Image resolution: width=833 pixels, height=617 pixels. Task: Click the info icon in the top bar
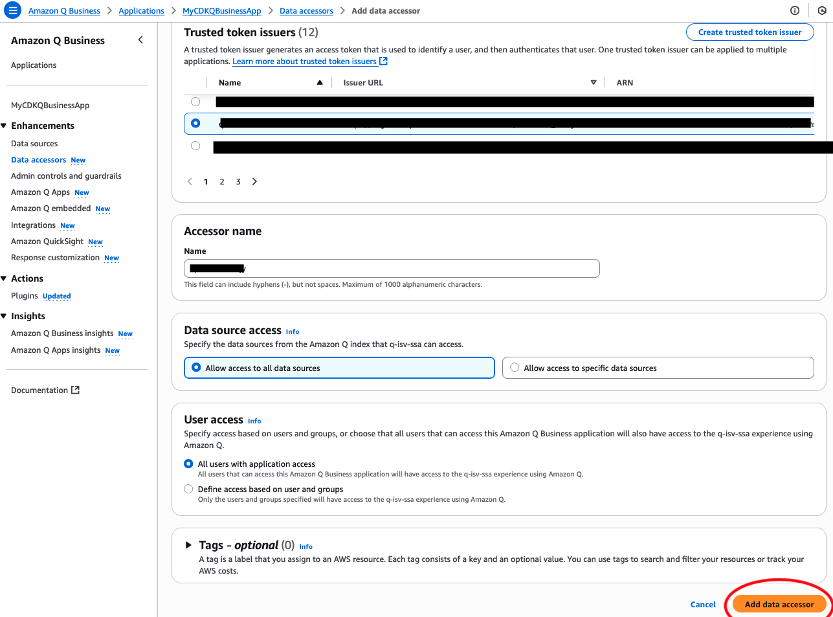795,10
